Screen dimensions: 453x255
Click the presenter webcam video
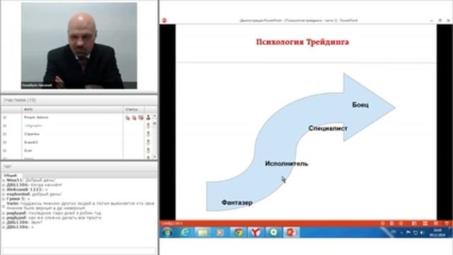tap(79, 45)
